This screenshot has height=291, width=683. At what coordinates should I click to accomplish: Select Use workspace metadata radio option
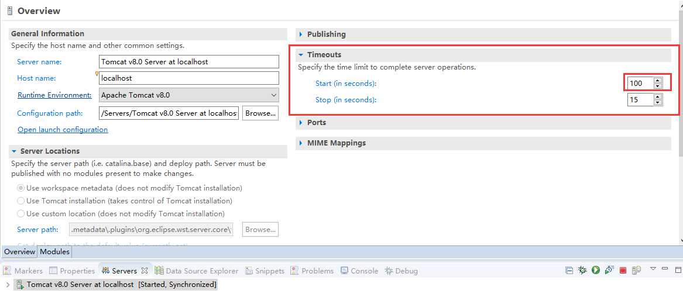tap(20, 188)
